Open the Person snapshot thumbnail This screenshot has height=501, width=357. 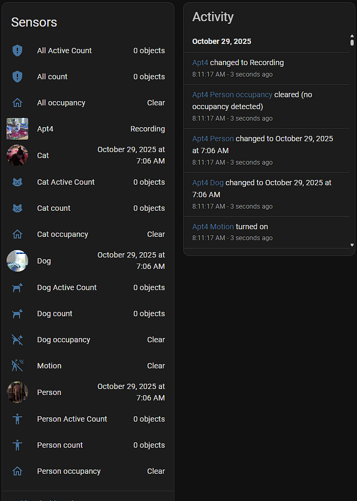pos(17,392)
